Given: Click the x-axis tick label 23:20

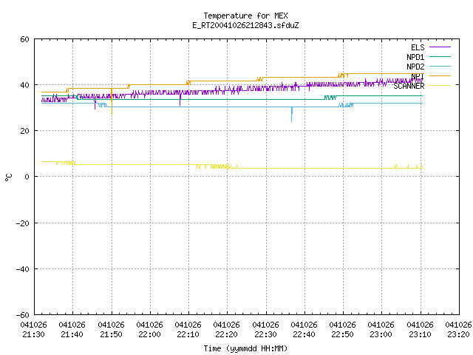Looking at the screenshot, I should coord(458,334).
